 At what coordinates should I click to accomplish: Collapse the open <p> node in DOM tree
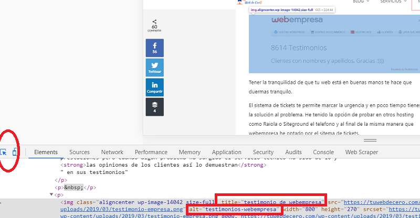51,194
